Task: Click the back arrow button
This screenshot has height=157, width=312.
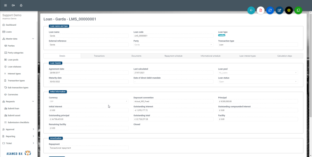Action: 251,10
